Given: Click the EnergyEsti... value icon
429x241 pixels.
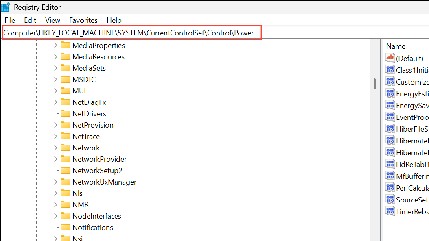Looking at the screenshot, I should click(x=390, y=93).
